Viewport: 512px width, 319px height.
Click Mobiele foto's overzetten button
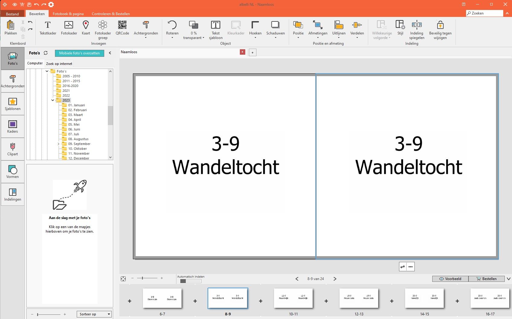click(x=79, y=53)
